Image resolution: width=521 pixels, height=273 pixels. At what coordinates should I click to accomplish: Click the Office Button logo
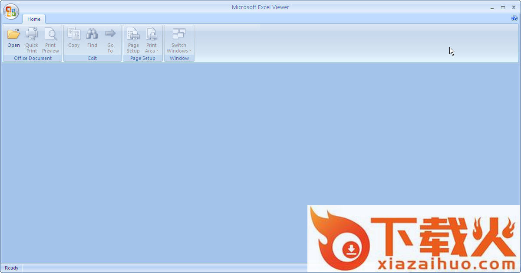point(11,11)
